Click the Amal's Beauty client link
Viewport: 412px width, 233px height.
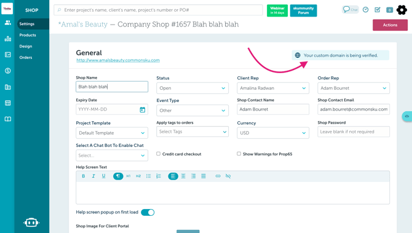click(x=83, y=25)
